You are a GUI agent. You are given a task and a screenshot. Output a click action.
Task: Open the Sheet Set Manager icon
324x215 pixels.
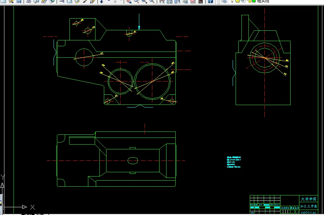[185, 1]
